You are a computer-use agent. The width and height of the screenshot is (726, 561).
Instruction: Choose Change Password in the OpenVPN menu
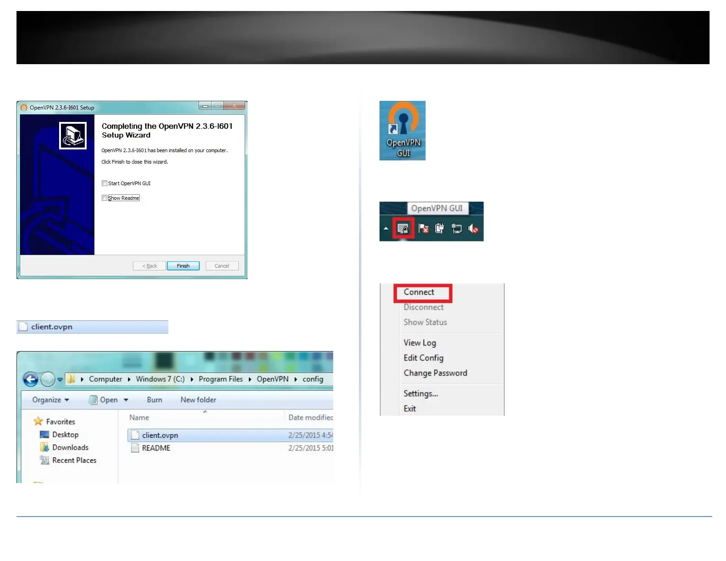(435, 373)
